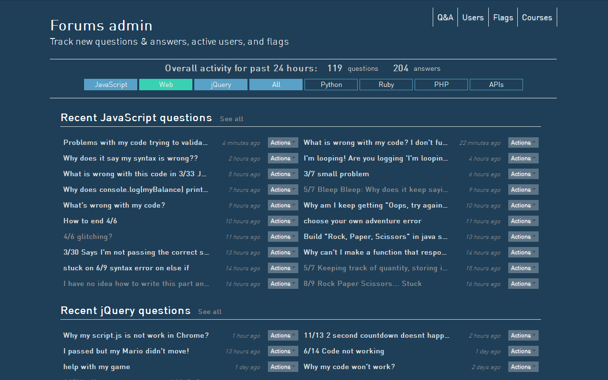Click the APIs filter button

tap(496, 84)
